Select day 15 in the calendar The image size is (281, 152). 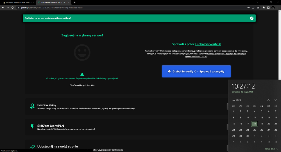click(234, 124)
